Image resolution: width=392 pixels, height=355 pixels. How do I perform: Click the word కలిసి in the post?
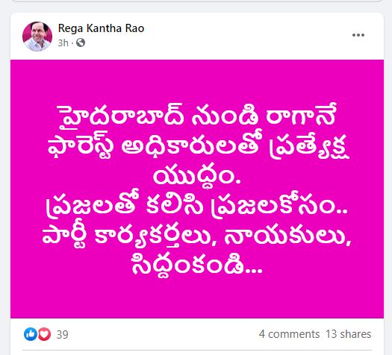tap(174, 206)
